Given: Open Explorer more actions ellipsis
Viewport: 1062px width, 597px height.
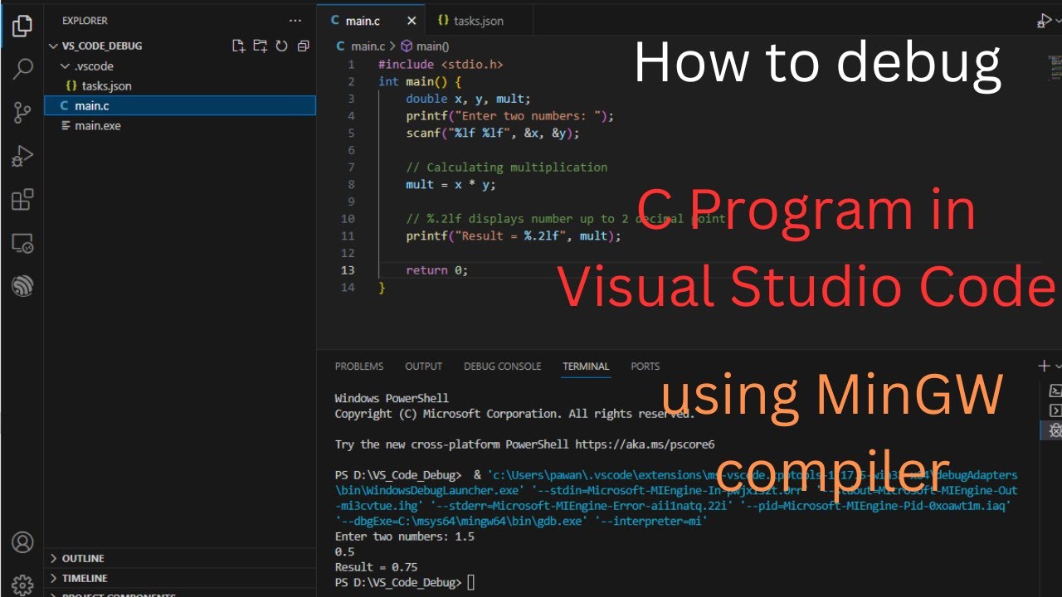Looking at the screenshot, I should click(295, 21).
